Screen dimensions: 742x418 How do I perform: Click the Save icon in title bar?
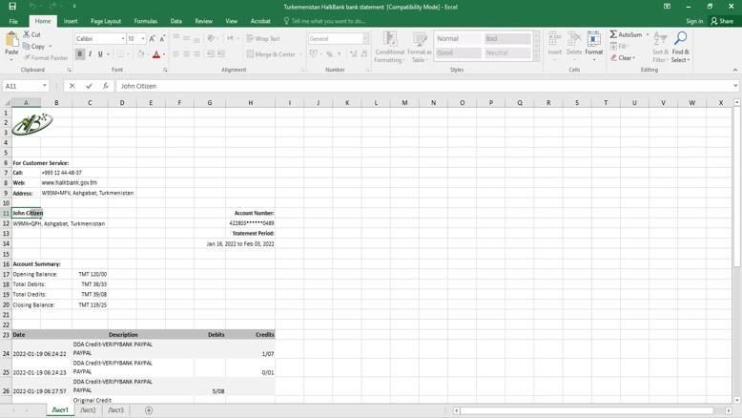12,7
